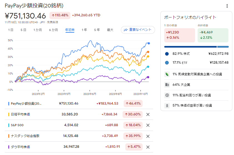Toggle the 重要なイベント button
The image size is (234, 155).
(138, 30)
